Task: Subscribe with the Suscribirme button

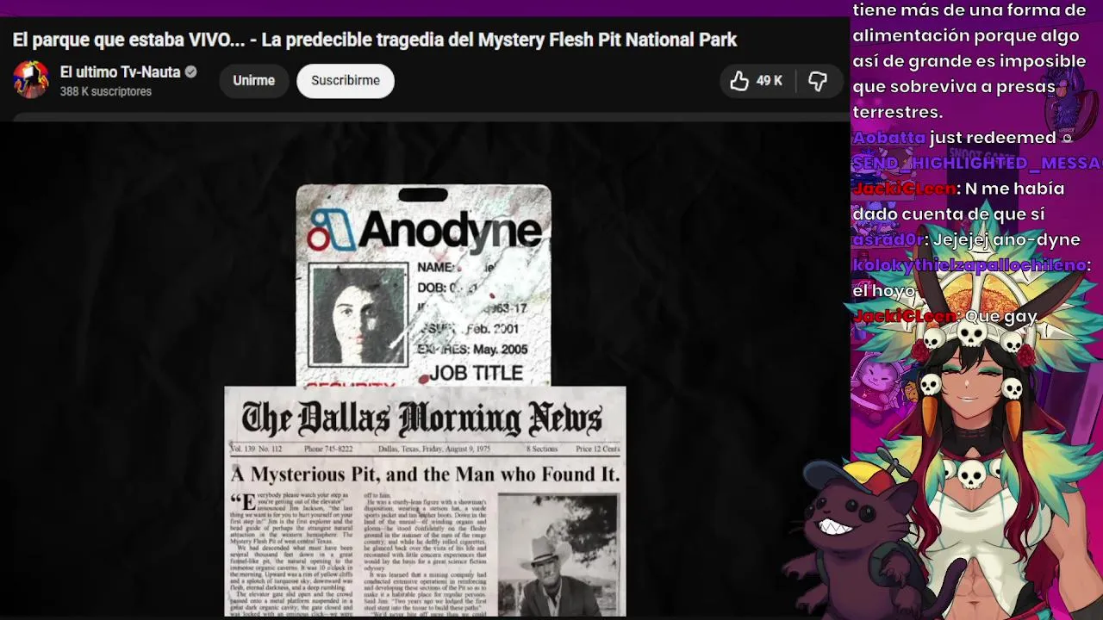Action: coord(346,81)
